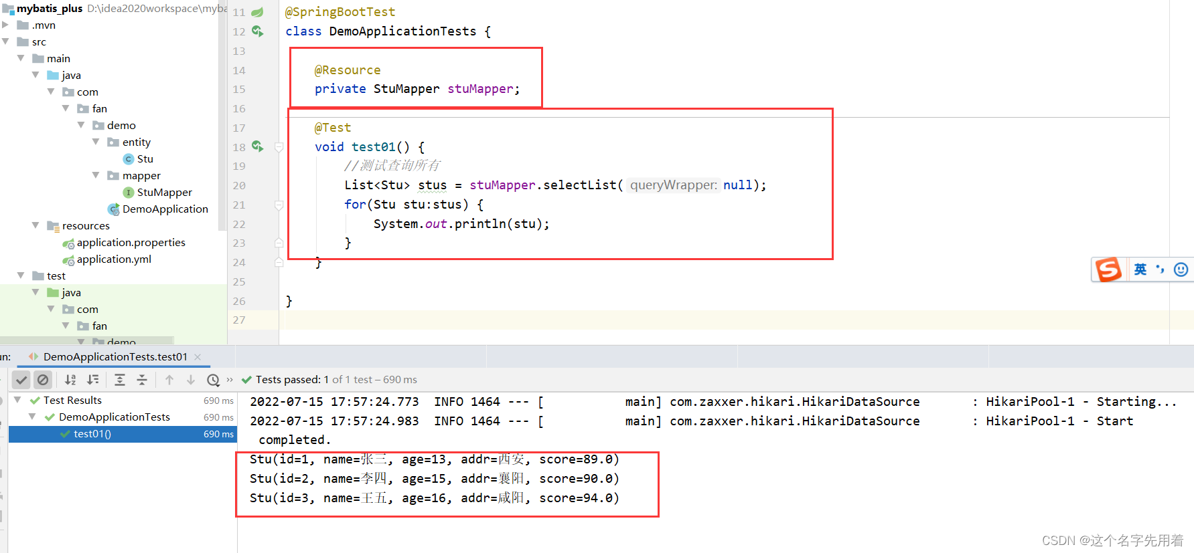Image resolution: width=1194 pixels, height=553 pixels.
Task: Open application.yml file
Action: pos(114,259)
